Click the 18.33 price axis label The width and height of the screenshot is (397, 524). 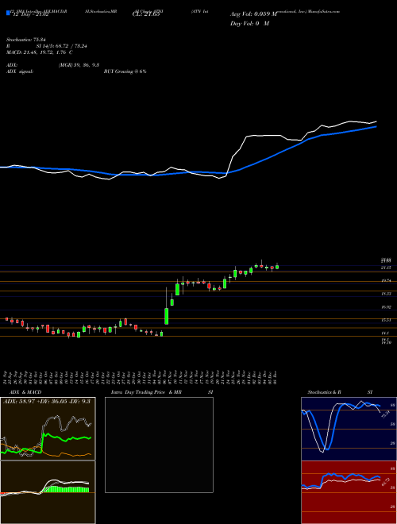tap(387, 294)
